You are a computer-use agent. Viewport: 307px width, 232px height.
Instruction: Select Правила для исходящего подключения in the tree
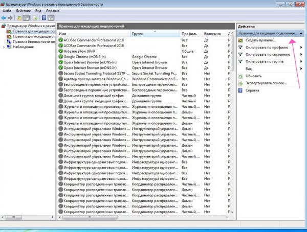coord(34,36)
